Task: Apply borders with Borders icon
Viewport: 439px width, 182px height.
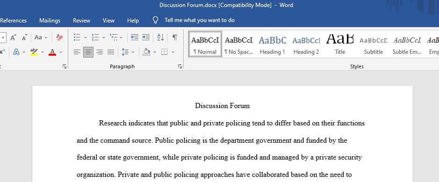Action: 165,52
